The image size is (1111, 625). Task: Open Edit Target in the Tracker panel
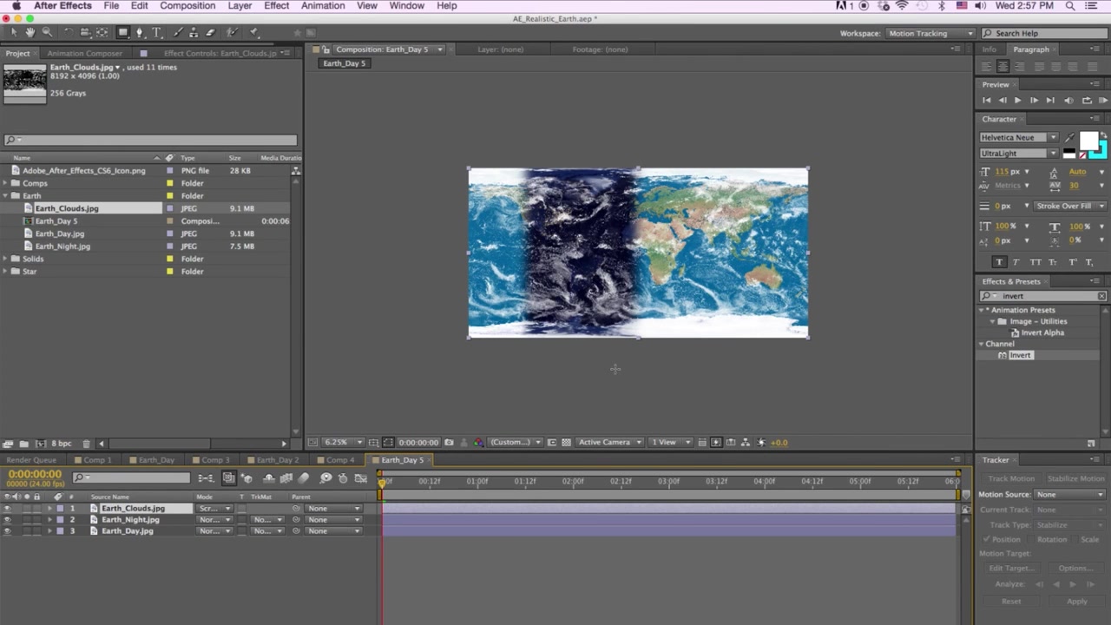pyautogui.click(x=1011, y=568)
